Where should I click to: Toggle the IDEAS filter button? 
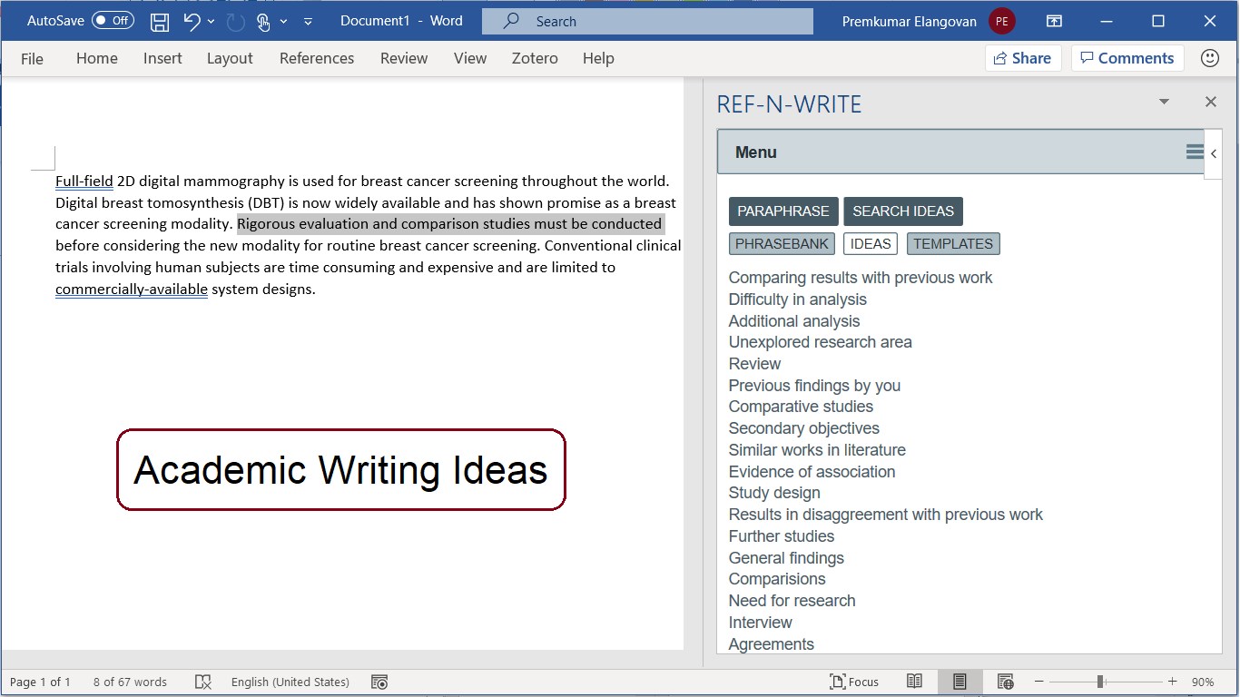tap(871, 243)
